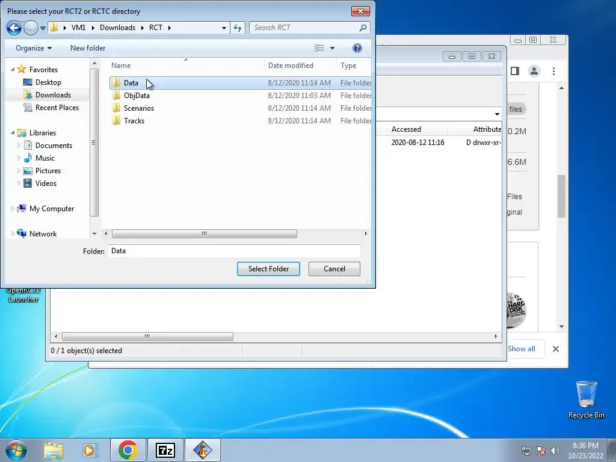616x462 pixels.
Task: Switch to 7-Zip in the taskbar
Action: point(165,450)
